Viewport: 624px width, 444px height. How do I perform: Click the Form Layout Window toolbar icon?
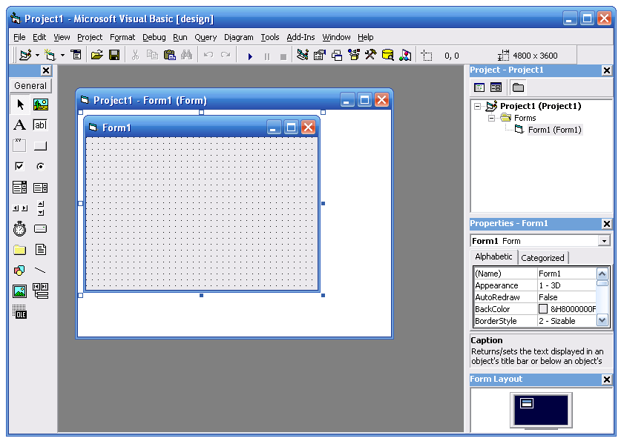pos(337,55)
